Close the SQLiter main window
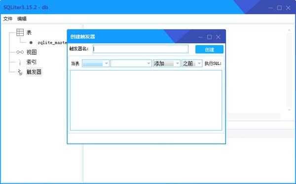The image size is (296, 184). pos(288,8)
